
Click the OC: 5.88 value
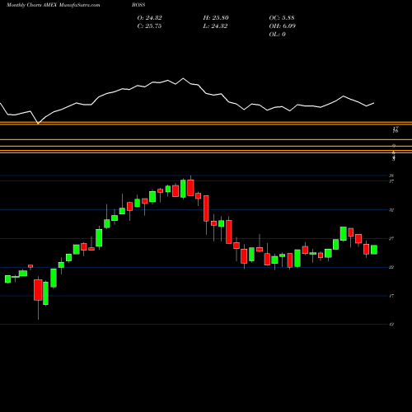click(282, 18)
